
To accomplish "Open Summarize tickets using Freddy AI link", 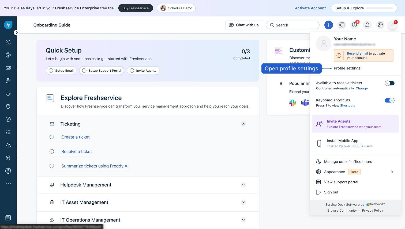I will (95, 166).
